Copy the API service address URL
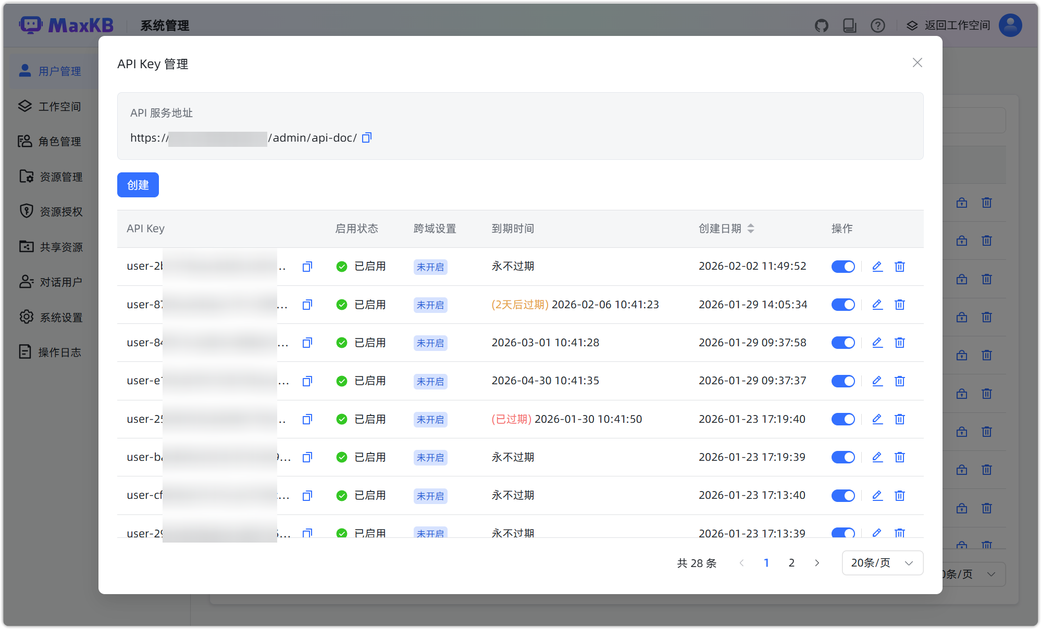The height and width of the screenshot is (629, 1041). [x=367, y=138]
